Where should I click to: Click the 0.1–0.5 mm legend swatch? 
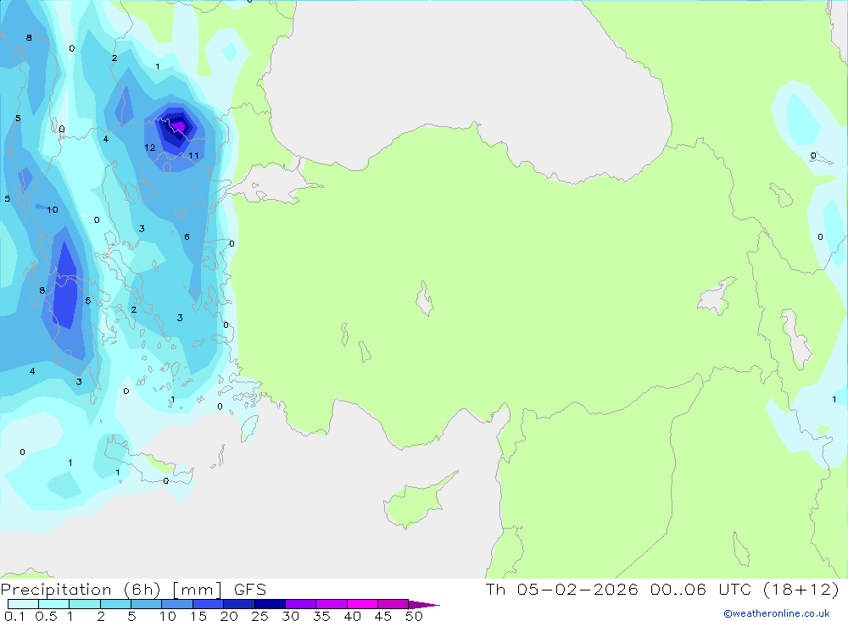(23, 604)
